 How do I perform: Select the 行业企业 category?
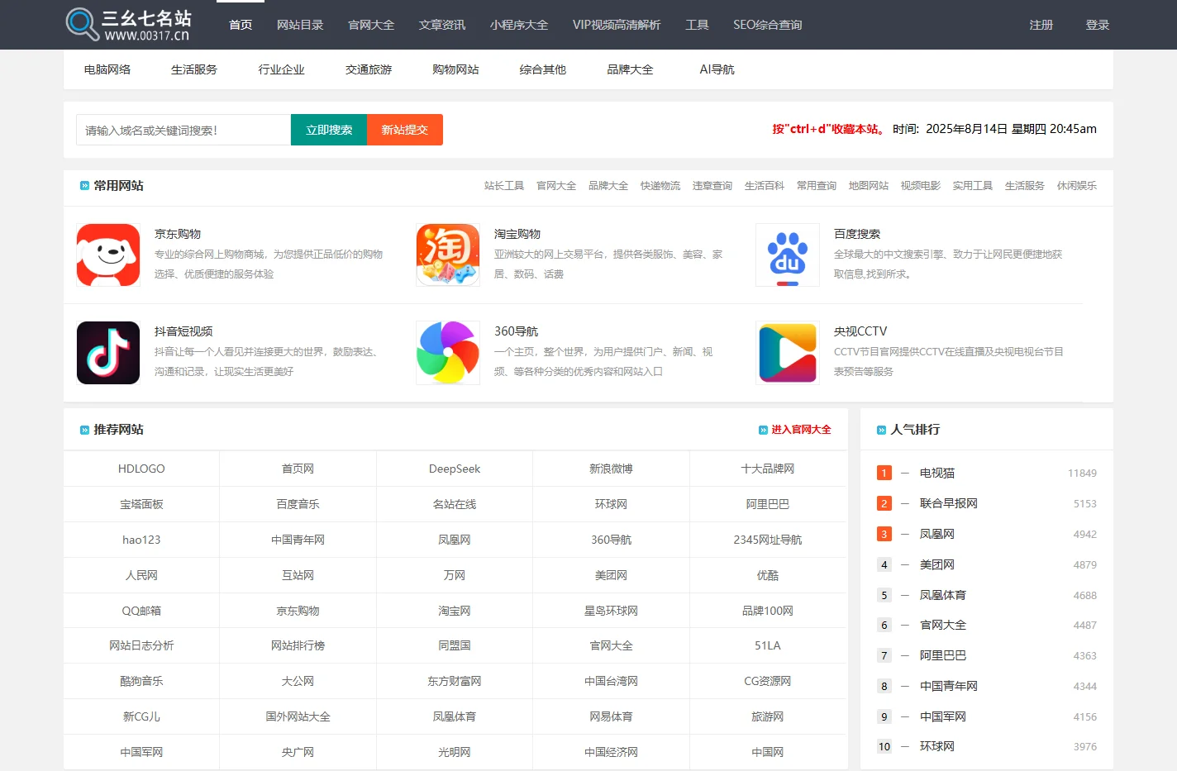coord(282,69)
